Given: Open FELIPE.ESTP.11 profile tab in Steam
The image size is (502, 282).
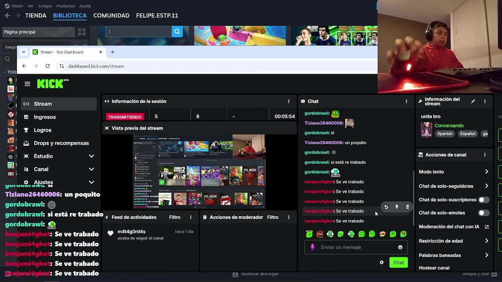Looking at the screenshot, I should coord(157,16).
